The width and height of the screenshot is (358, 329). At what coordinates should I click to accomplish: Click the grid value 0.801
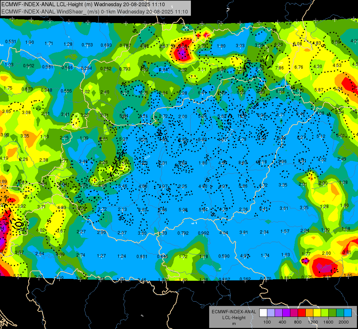[x=142, y=257]
